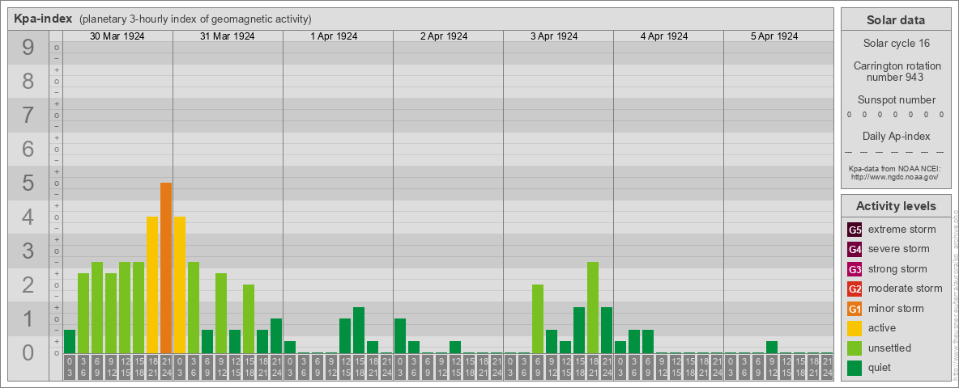Click the dark green 31 Mar 21-24 bar
This screenshot has width=959, height=388.
click(276, 335)
